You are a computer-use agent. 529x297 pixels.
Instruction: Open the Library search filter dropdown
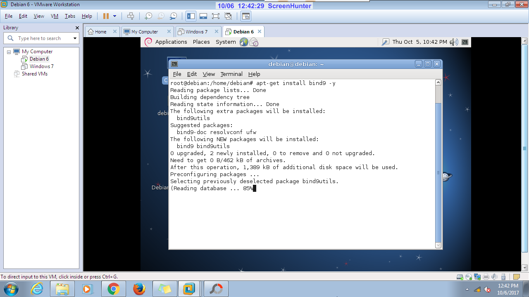(x=75, y=38)
